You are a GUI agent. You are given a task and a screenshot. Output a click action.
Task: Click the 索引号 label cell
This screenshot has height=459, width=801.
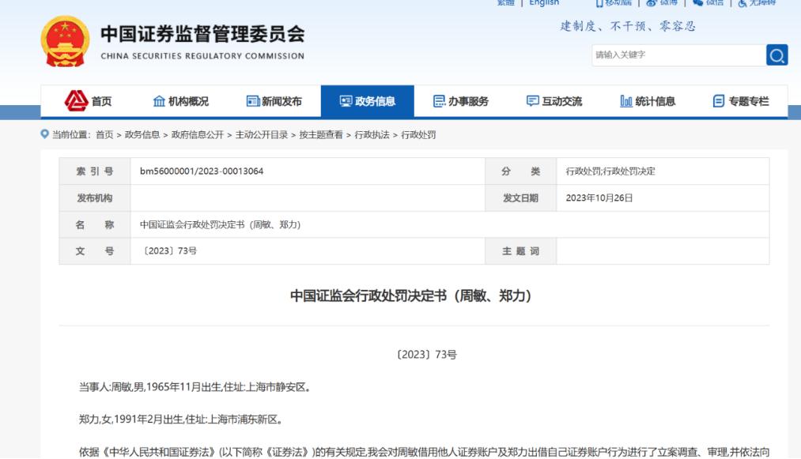[95, 171]
